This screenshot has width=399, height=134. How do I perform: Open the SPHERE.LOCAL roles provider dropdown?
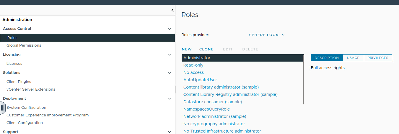[267, 35]
